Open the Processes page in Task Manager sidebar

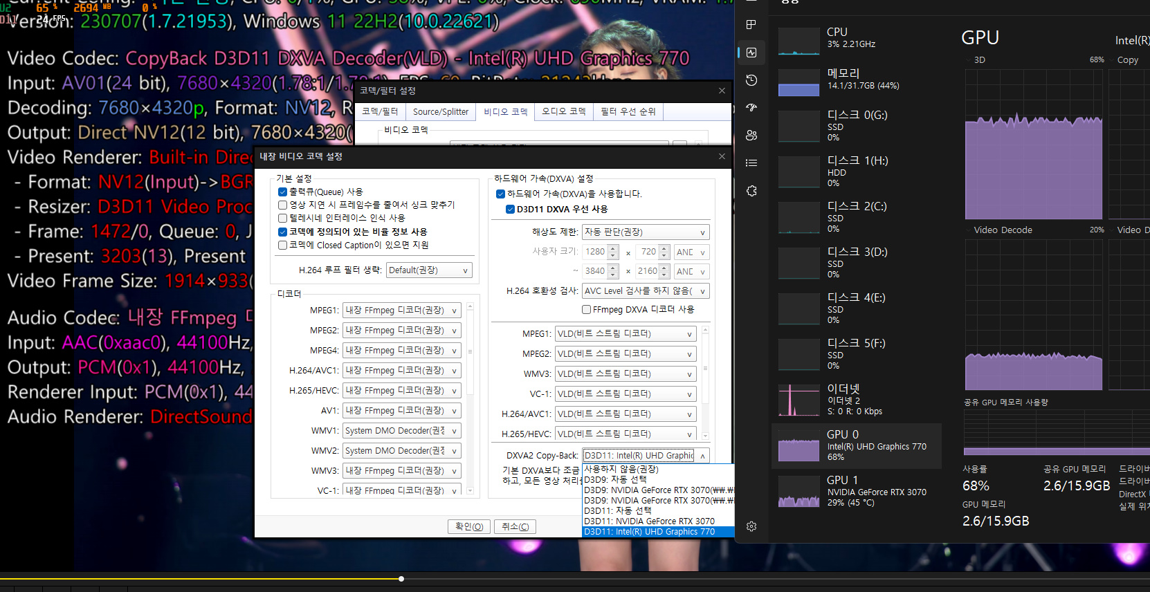pyautogui.click(x=751, y=25)
